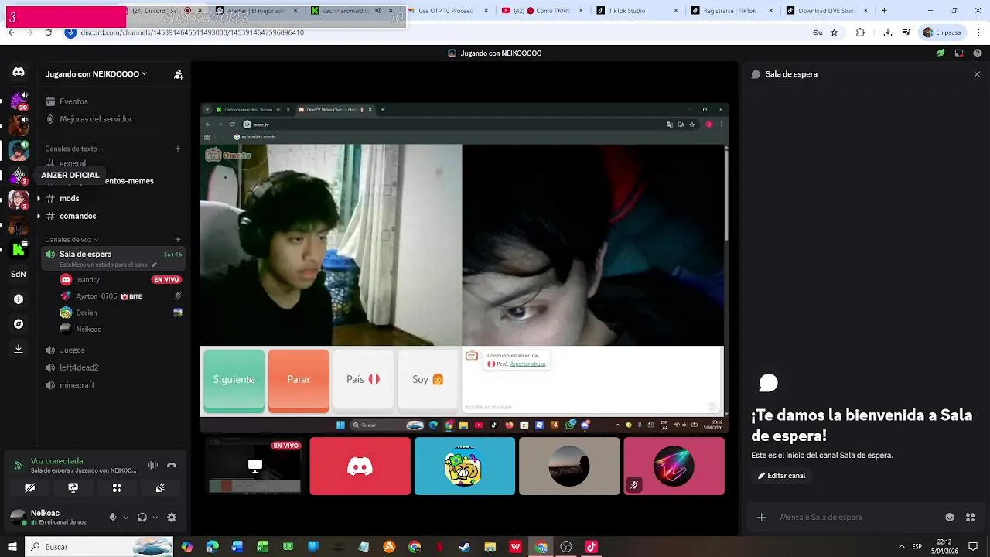This screenshot has height=557, width=990.
Task: Toggle noise suppression waveform icon
Action: (x=153, y=465)
